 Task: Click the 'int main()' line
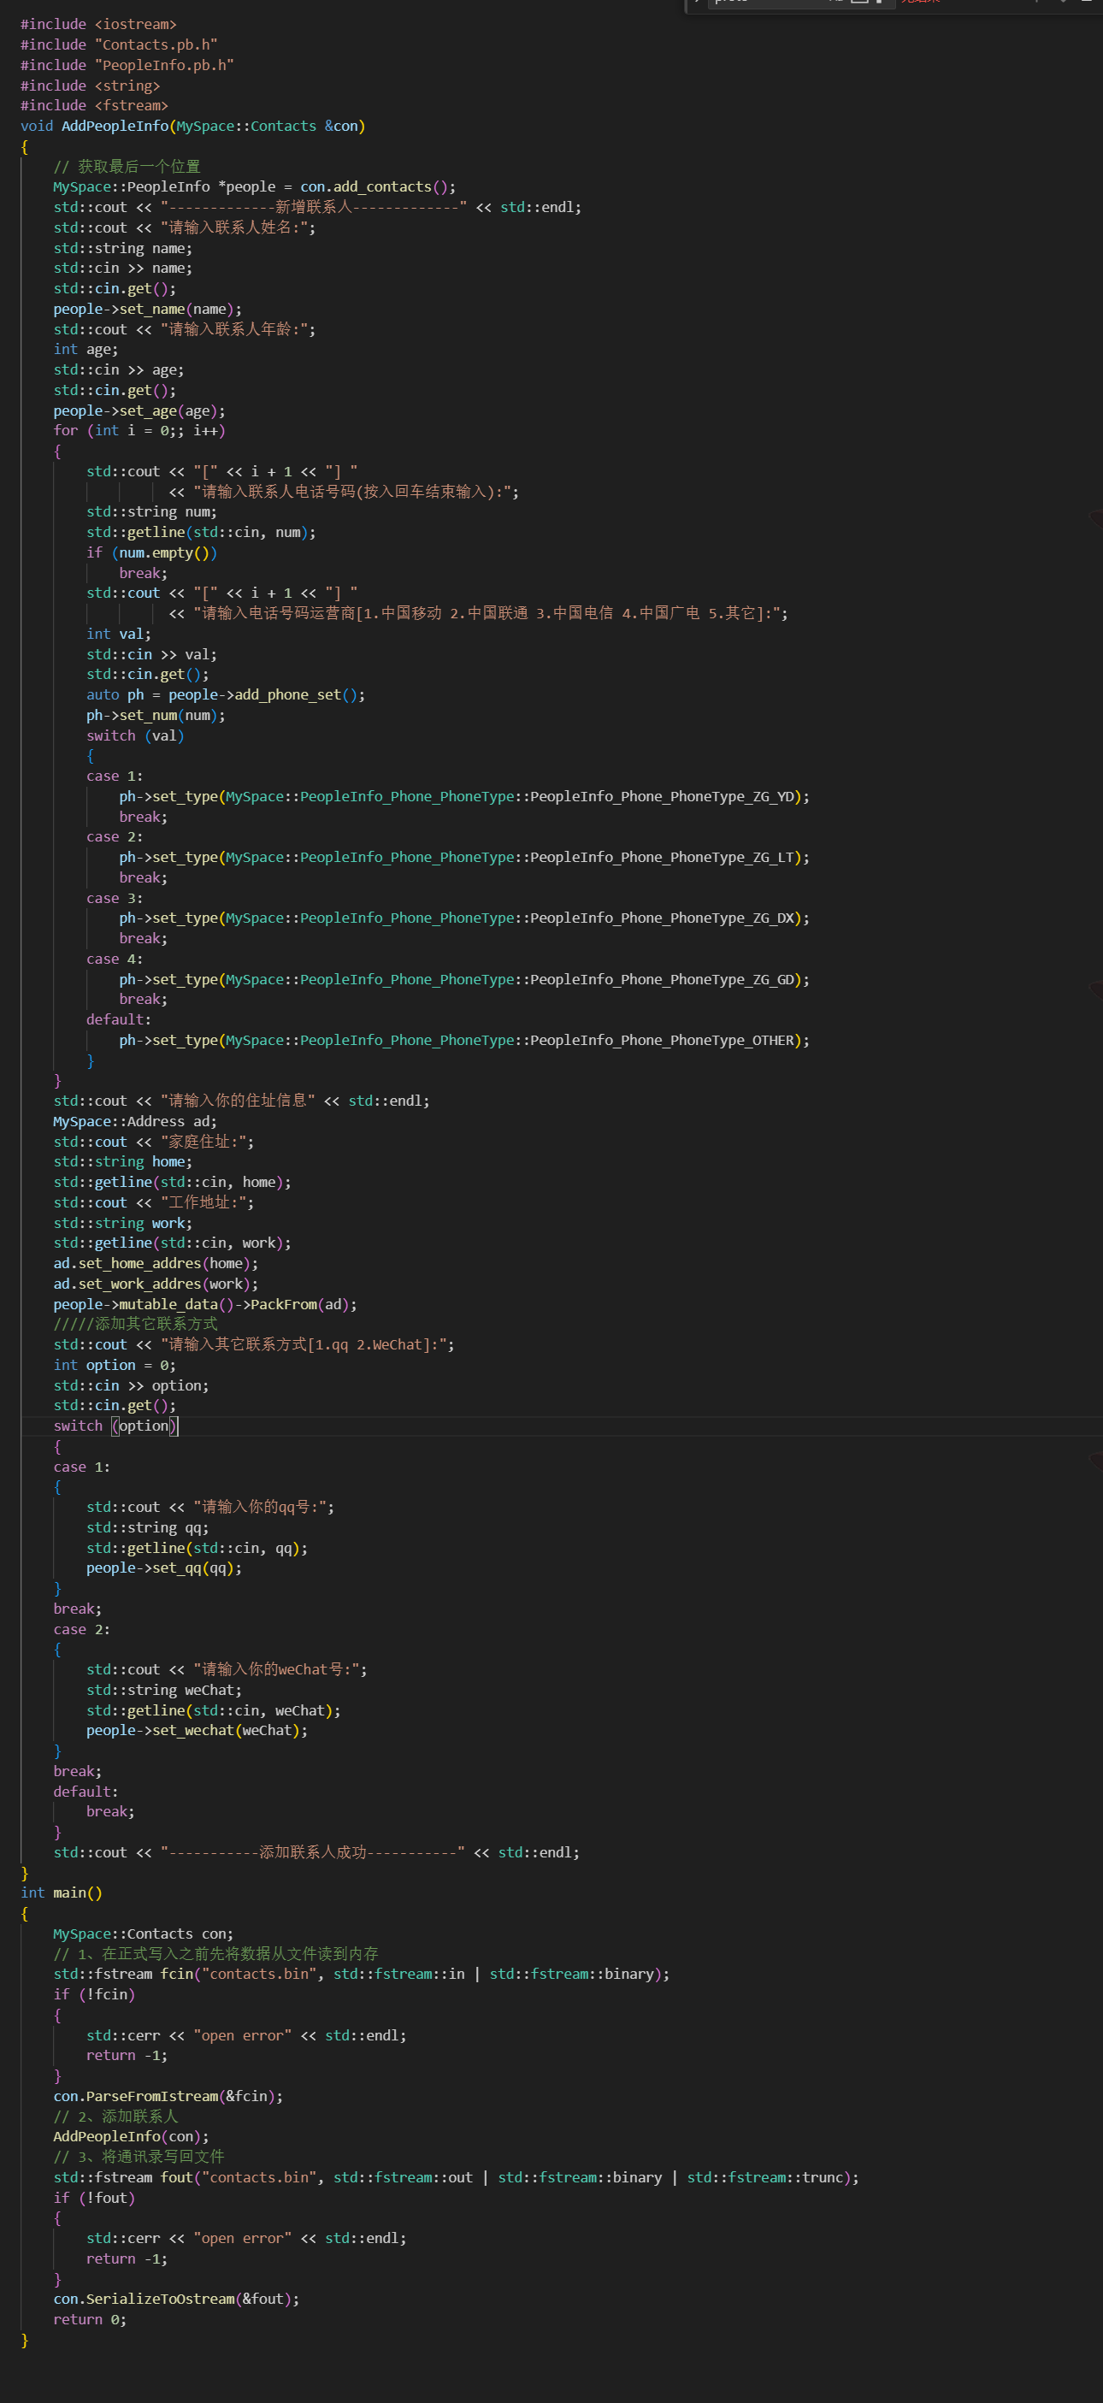click(x=62, y=1892)
